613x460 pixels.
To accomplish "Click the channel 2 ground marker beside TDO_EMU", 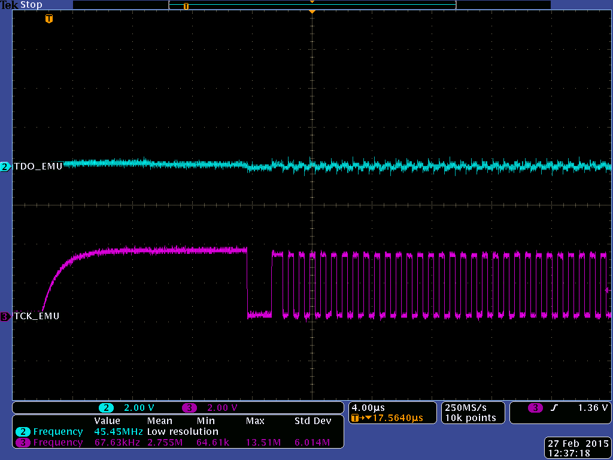I will coord(5,167).
